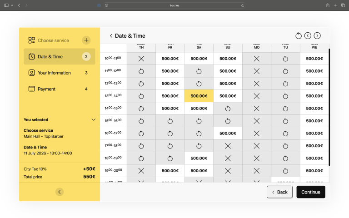
Task: Click the Payment card icon
Action: pos(32,89)
